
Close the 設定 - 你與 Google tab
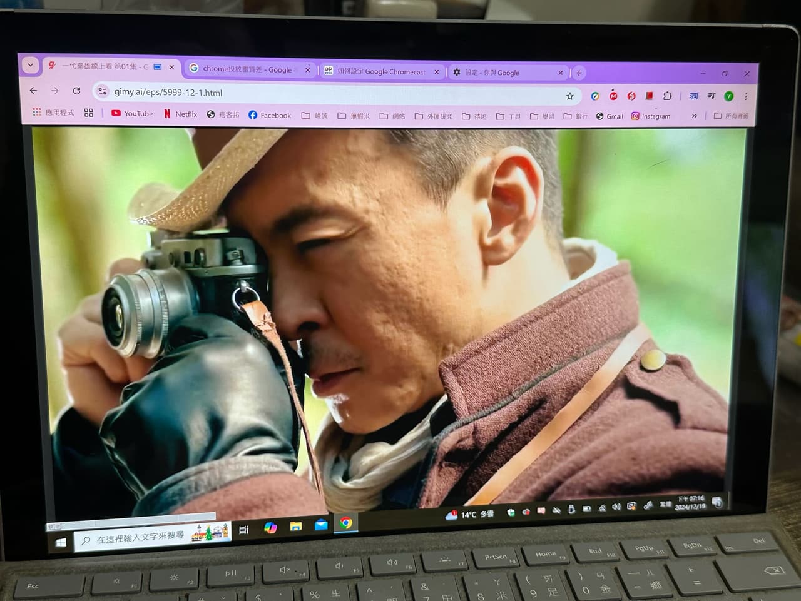tap(560, 73)
